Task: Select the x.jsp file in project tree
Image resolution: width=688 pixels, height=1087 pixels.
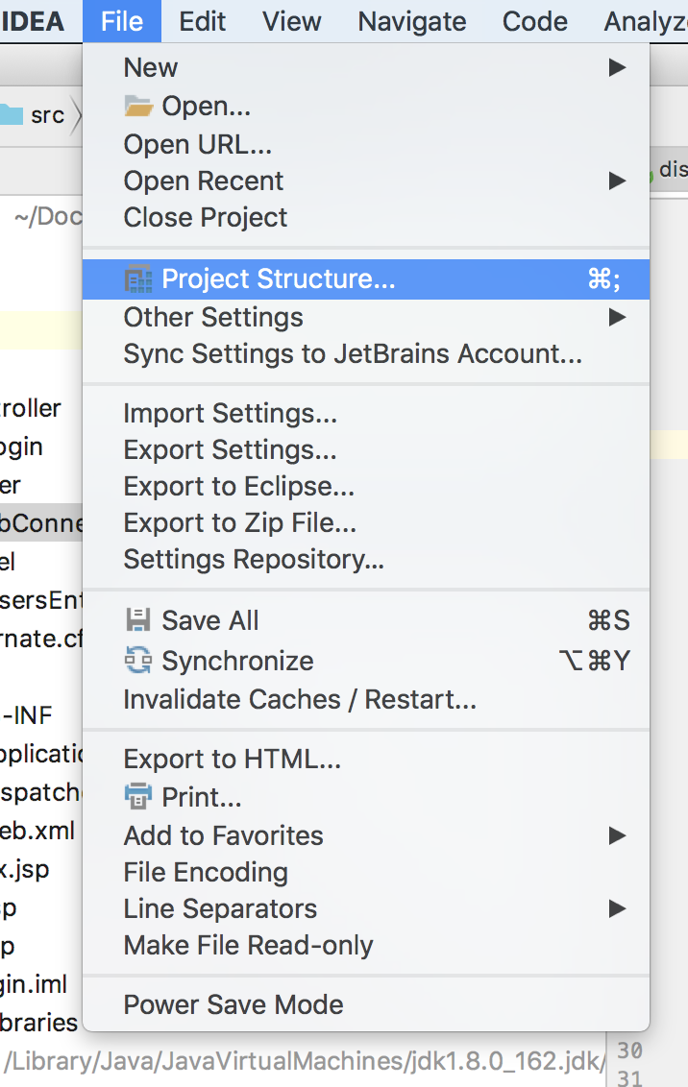Action: click(x=25, y=869)
